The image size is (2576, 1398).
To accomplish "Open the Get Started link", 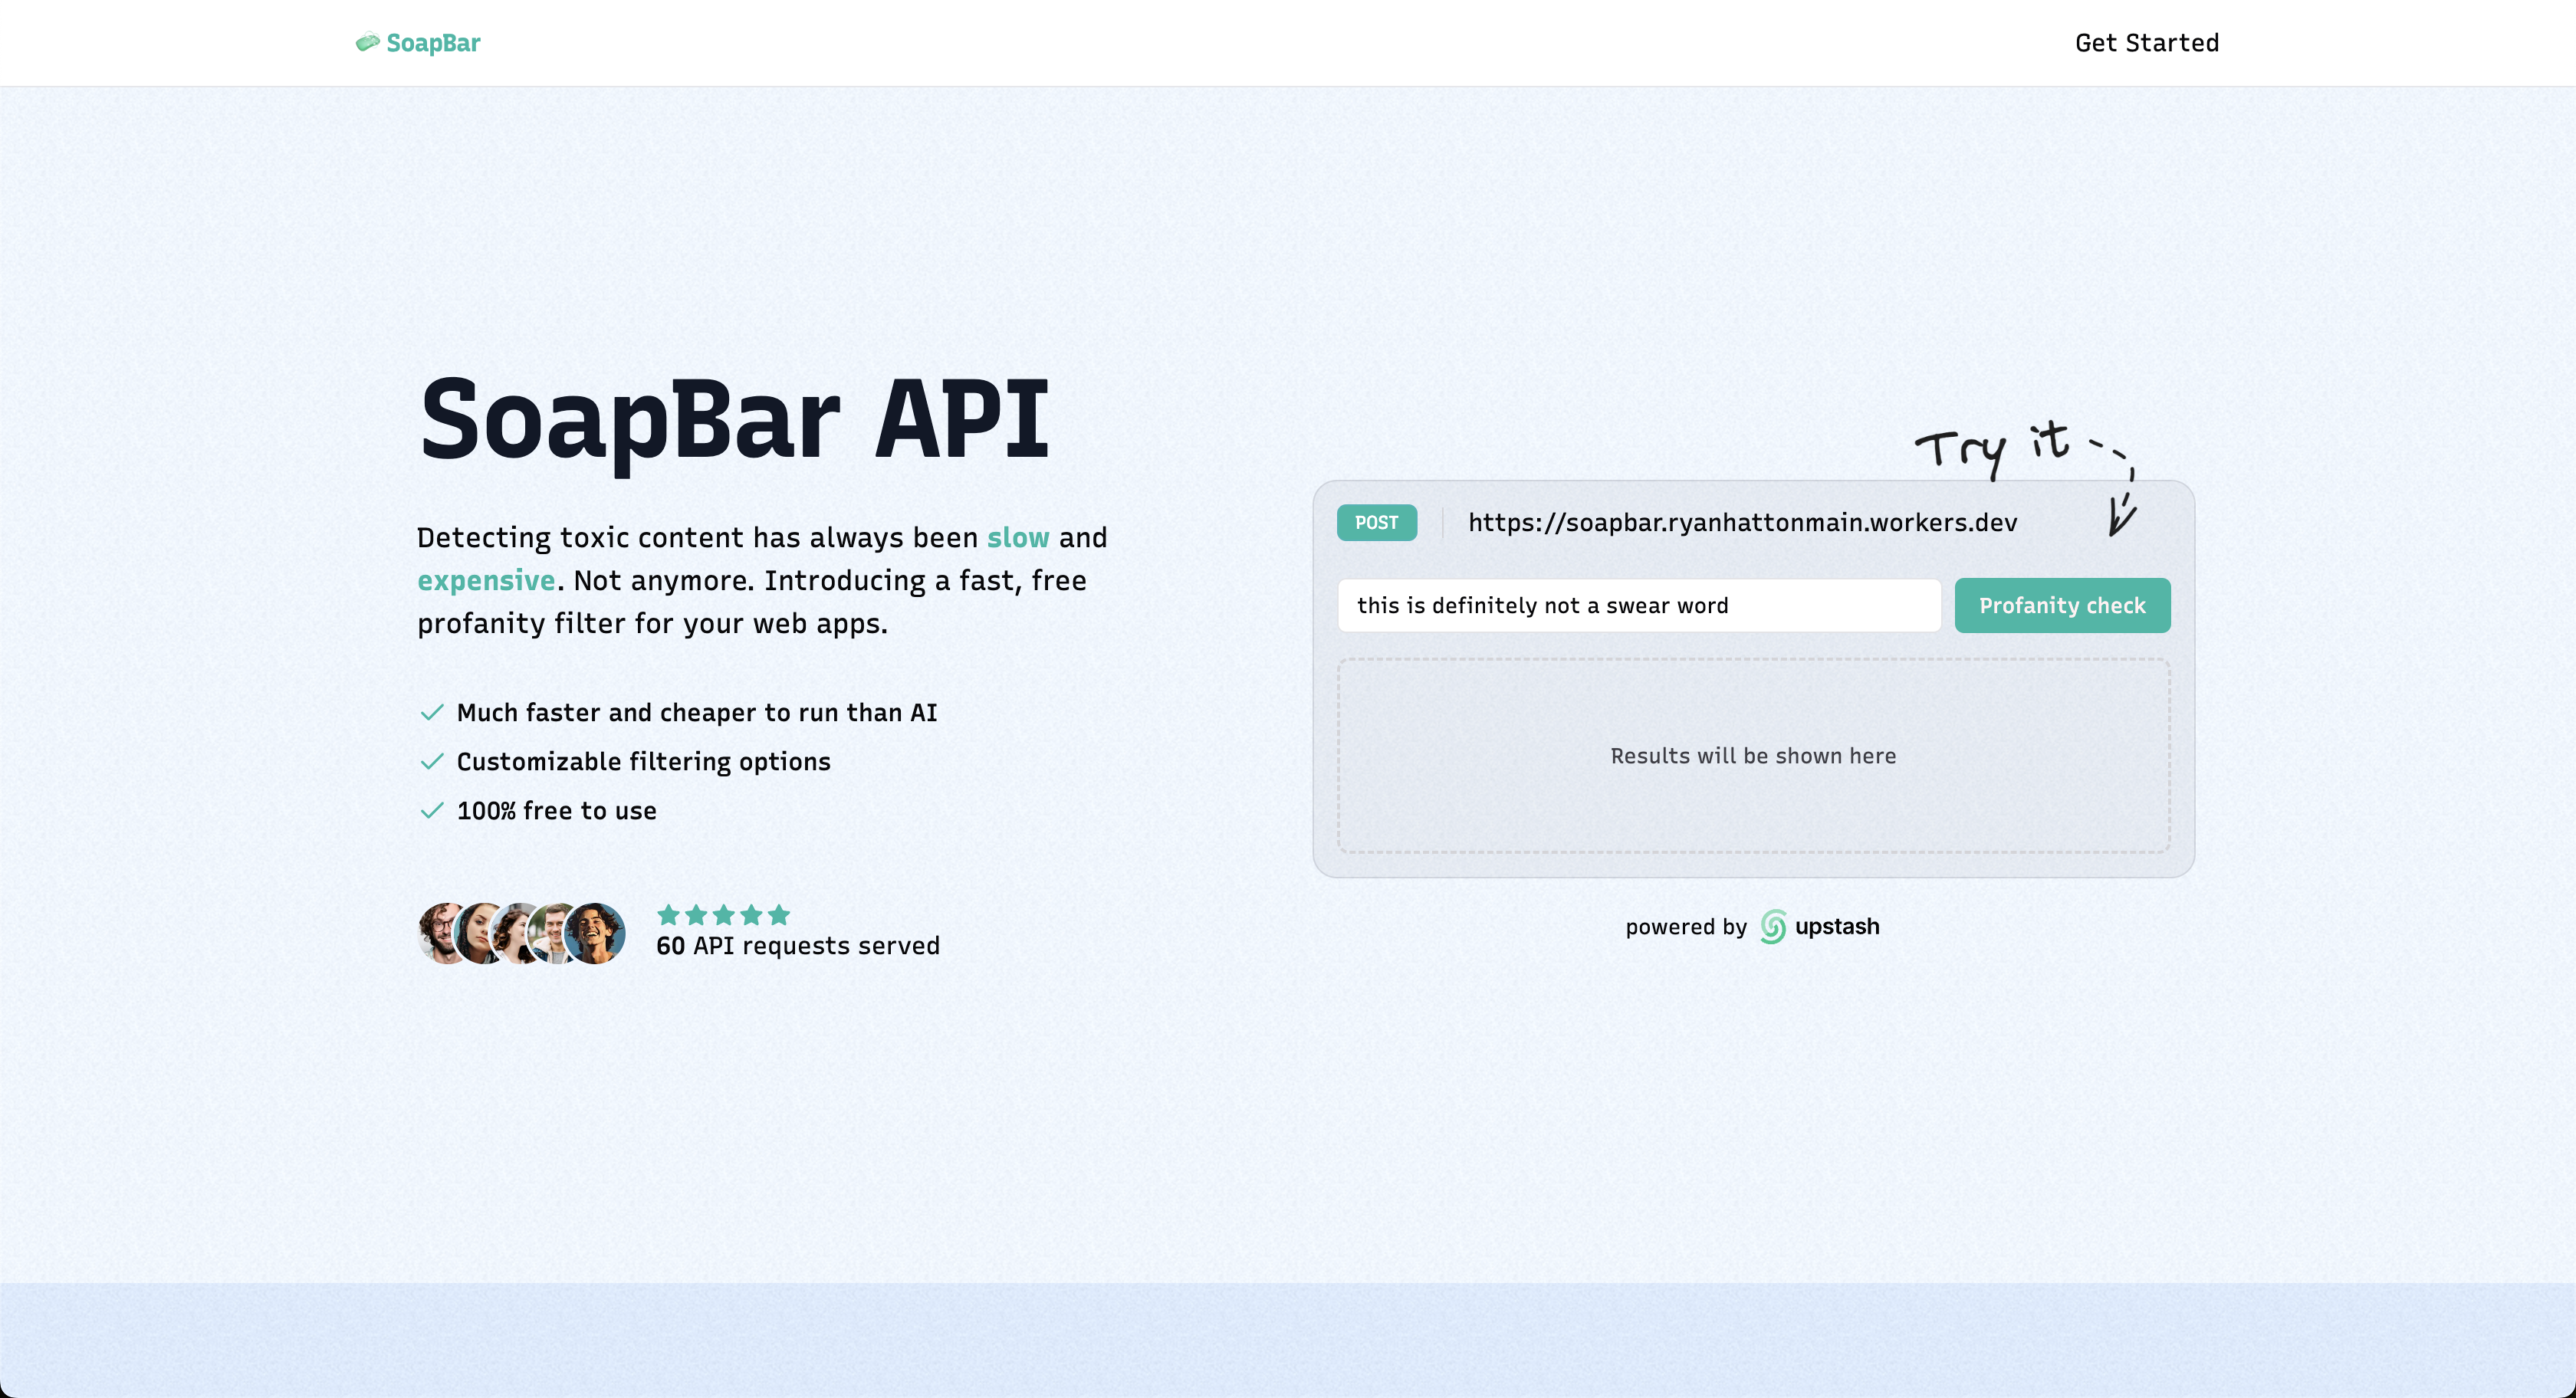I will click(2147, 43).
